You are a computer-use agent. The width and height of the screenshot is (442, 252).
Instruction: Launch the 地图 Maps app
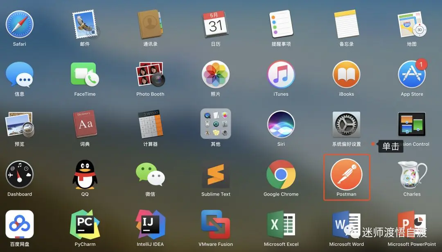(412, 24)
